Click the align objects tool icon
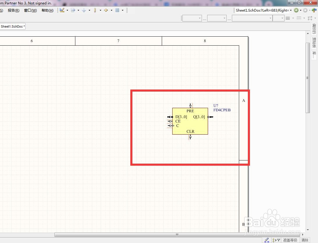 73,10
